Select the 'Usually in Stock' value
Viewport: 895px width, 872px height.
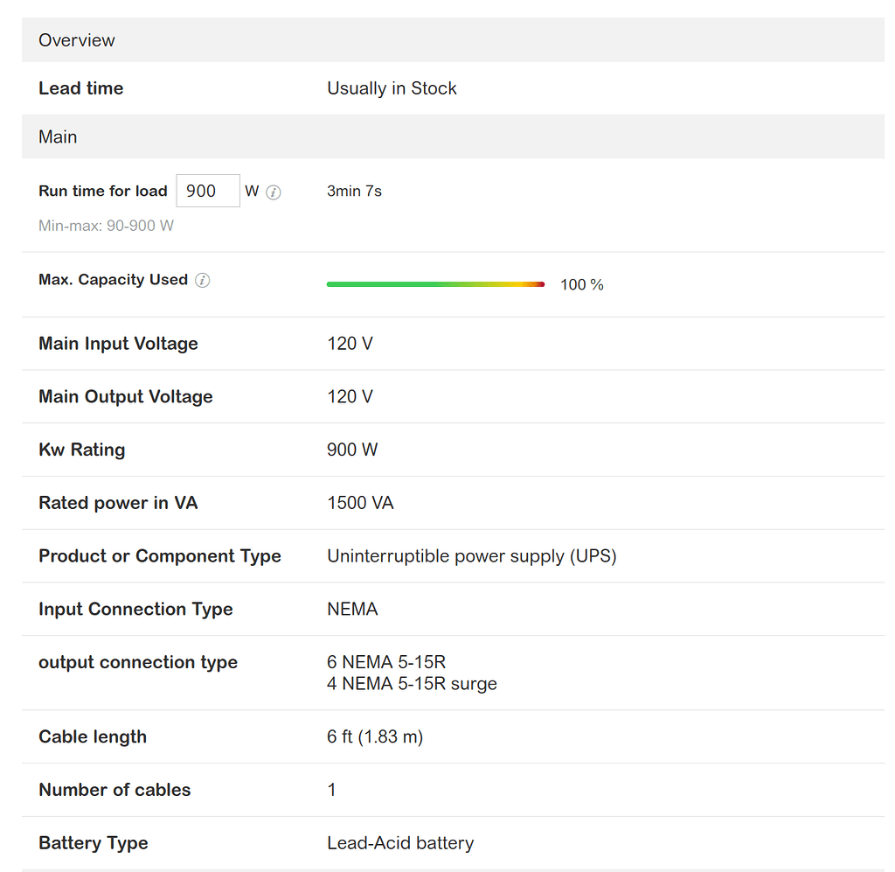point(392,88)
